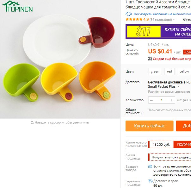Image resolution: width=191 pixels, height=188 pixels.
Task: Click the $11 promotional banner
Action: pyautogui.click(x=158, y=32)
